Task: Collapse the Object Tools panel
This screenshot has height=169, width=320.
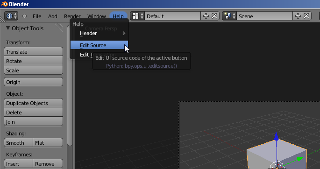Action: coord(8,28)
